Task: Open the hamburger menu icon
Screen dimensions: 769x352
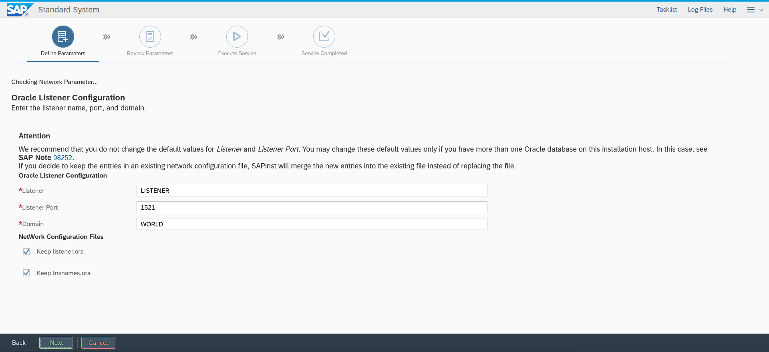Action: tap(751, 10)
